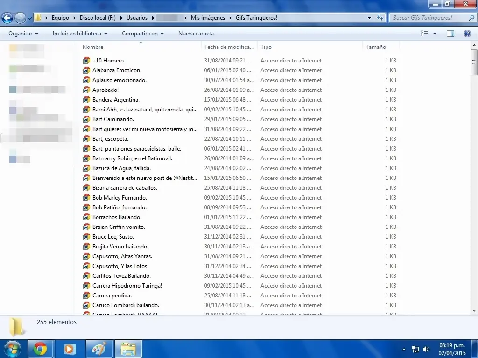Select the Usuarios breadcrumb
The width and height of the screenshot is (478, 358).
137,18
